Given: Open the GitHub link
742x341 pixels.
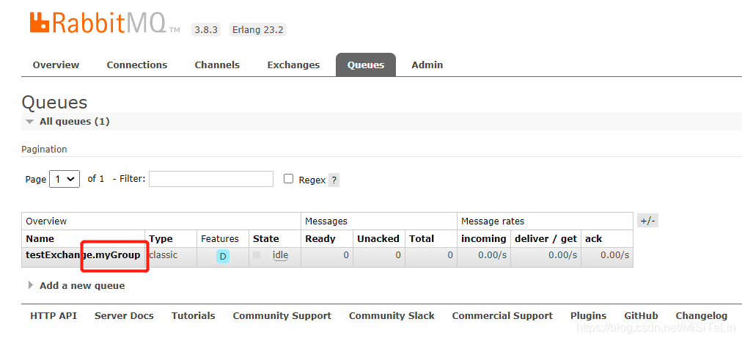Looking at the screenshot, I should (641, 316).
